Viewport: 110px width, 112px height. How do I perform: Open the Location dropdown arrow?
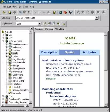coord(97,18)
